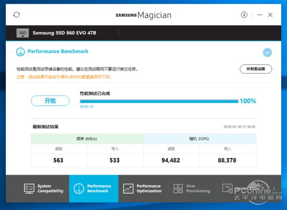Viewport: 287px width, 210px height.
Task: Click the Performance Benchmark gauge icon in tab
Action: (79, 189)
